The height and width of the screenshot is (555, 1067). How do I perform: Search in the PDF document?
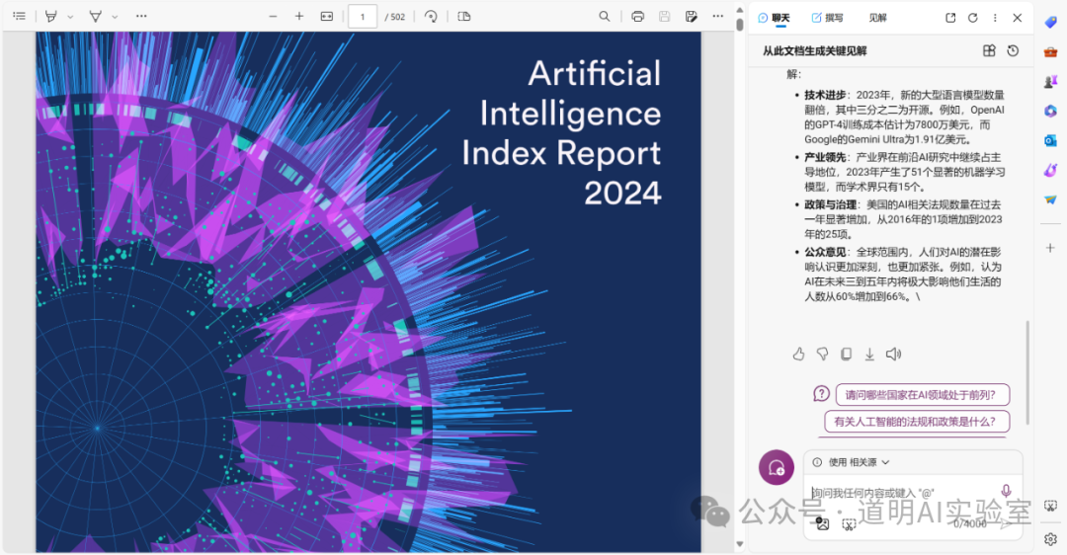pyautogui.click(x=605, y=16)
